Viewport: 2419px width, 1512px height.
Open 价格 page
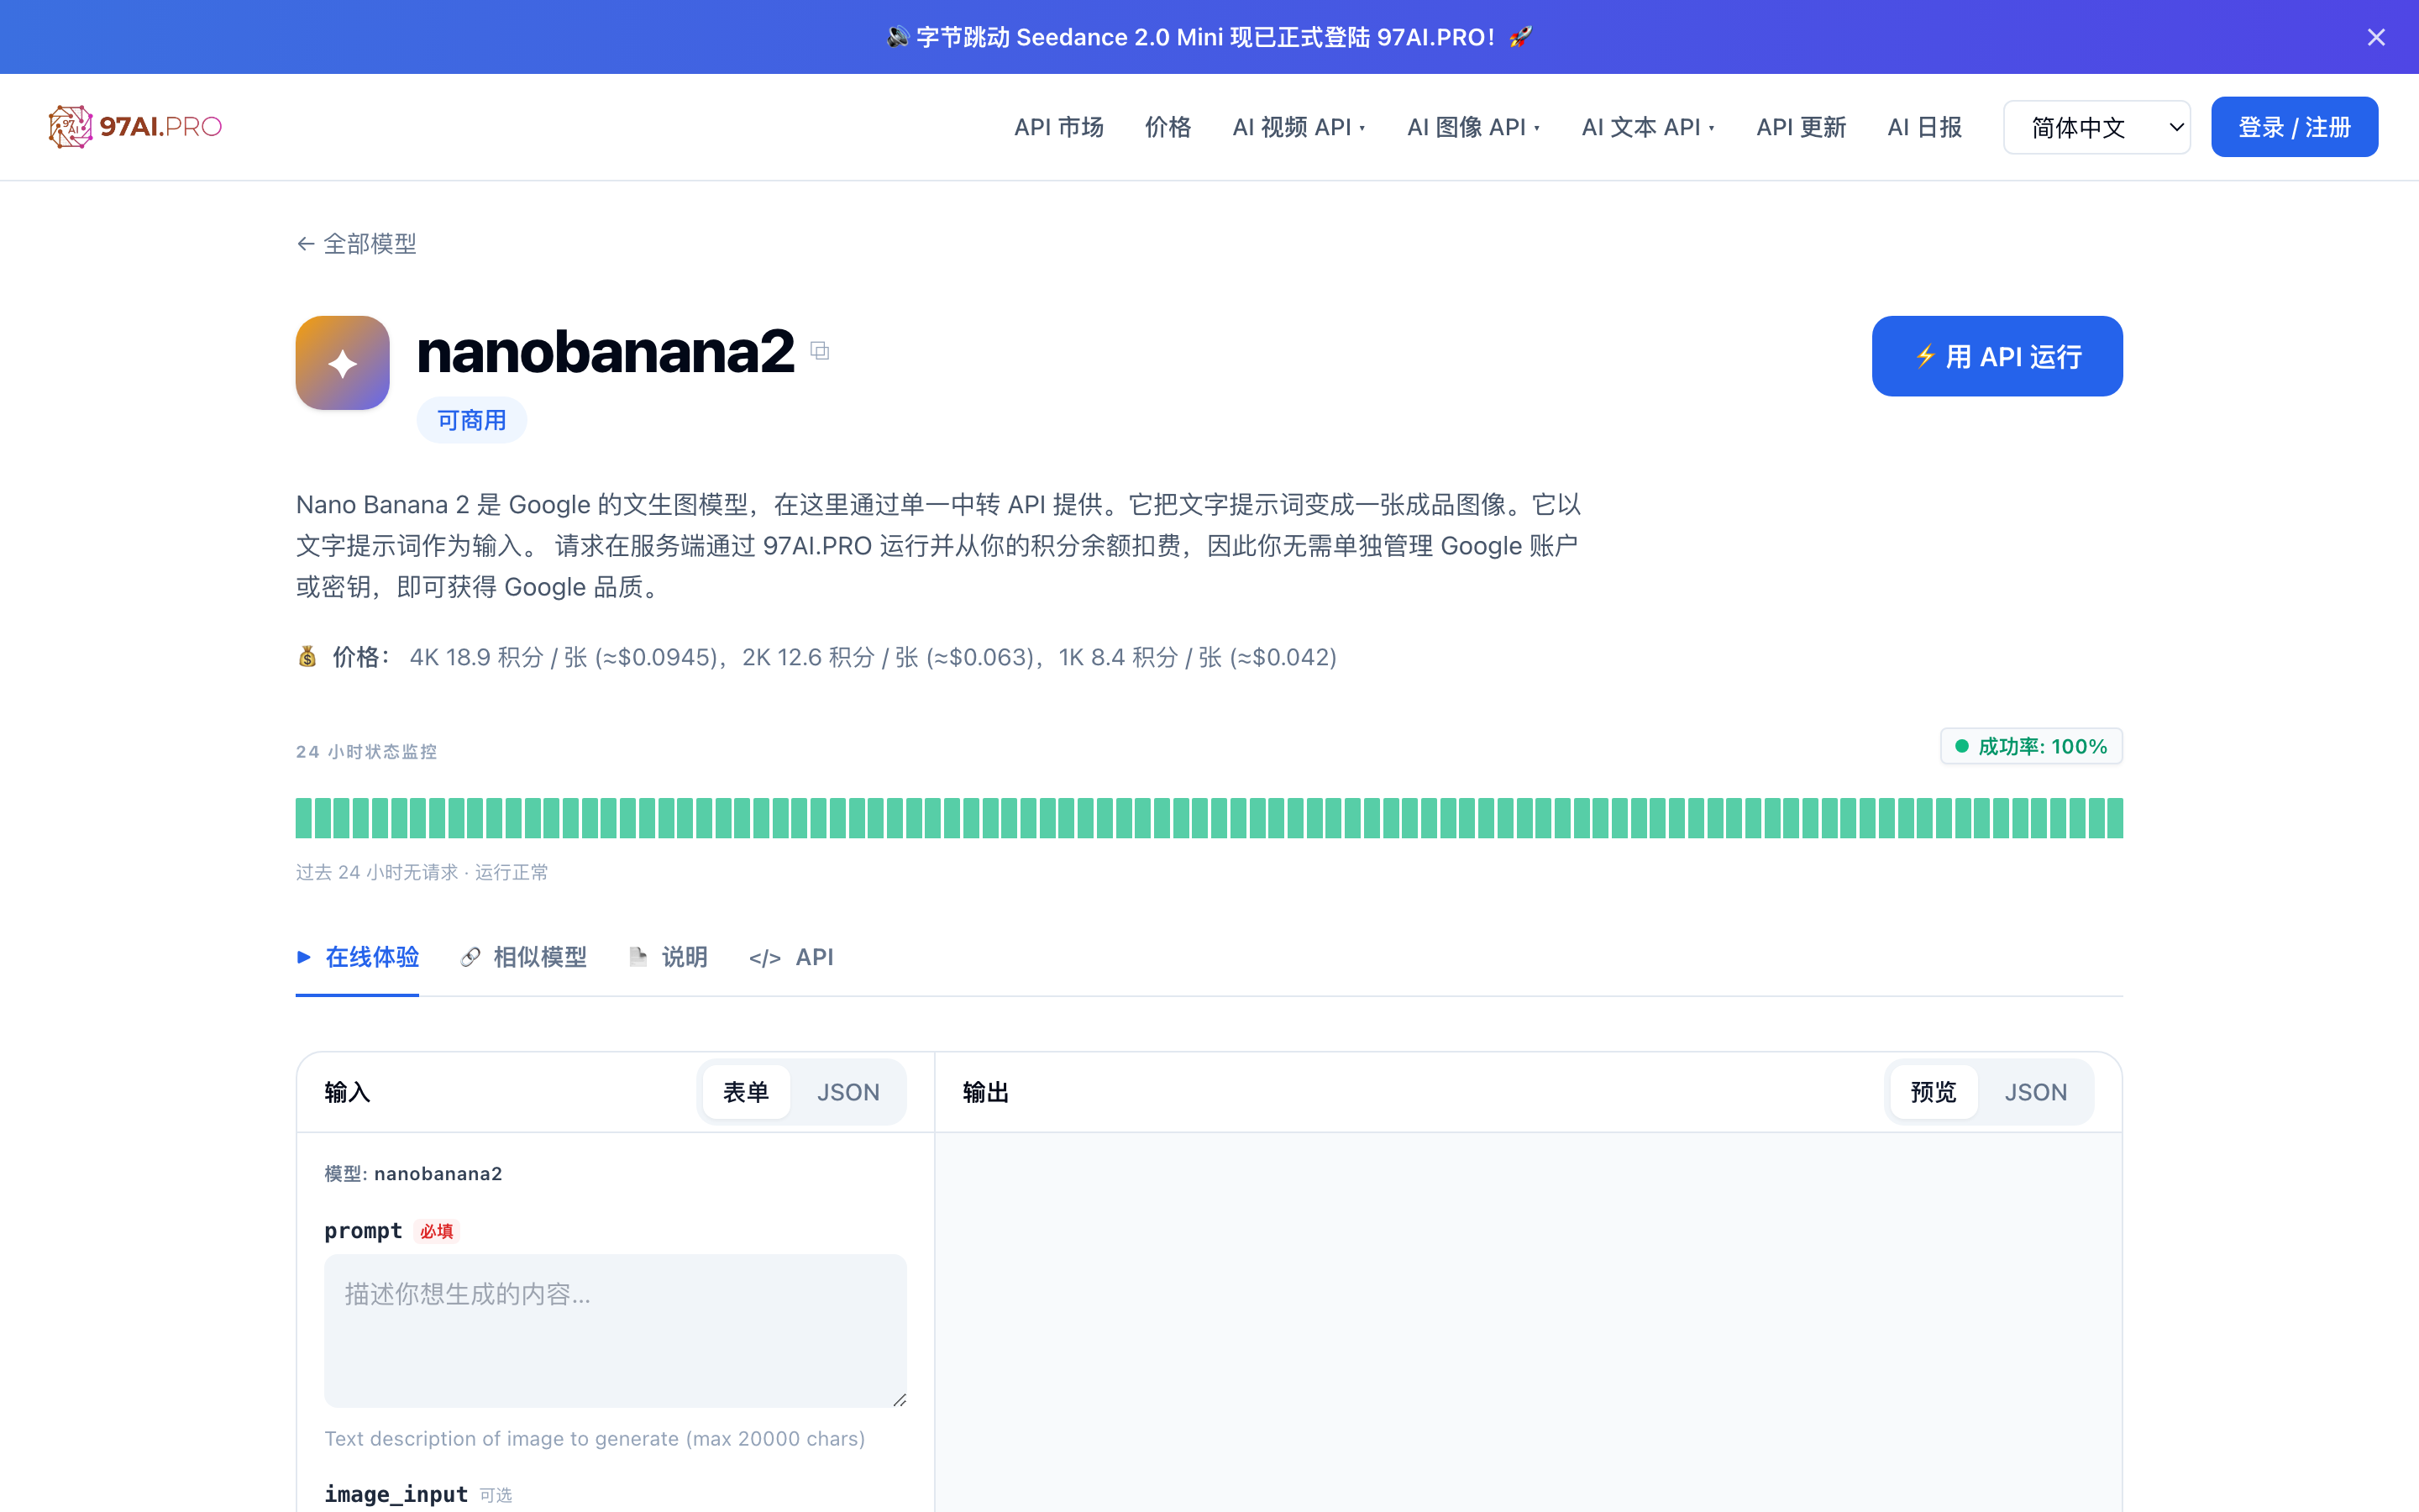pyautogui.click(x=1168, y=127)
